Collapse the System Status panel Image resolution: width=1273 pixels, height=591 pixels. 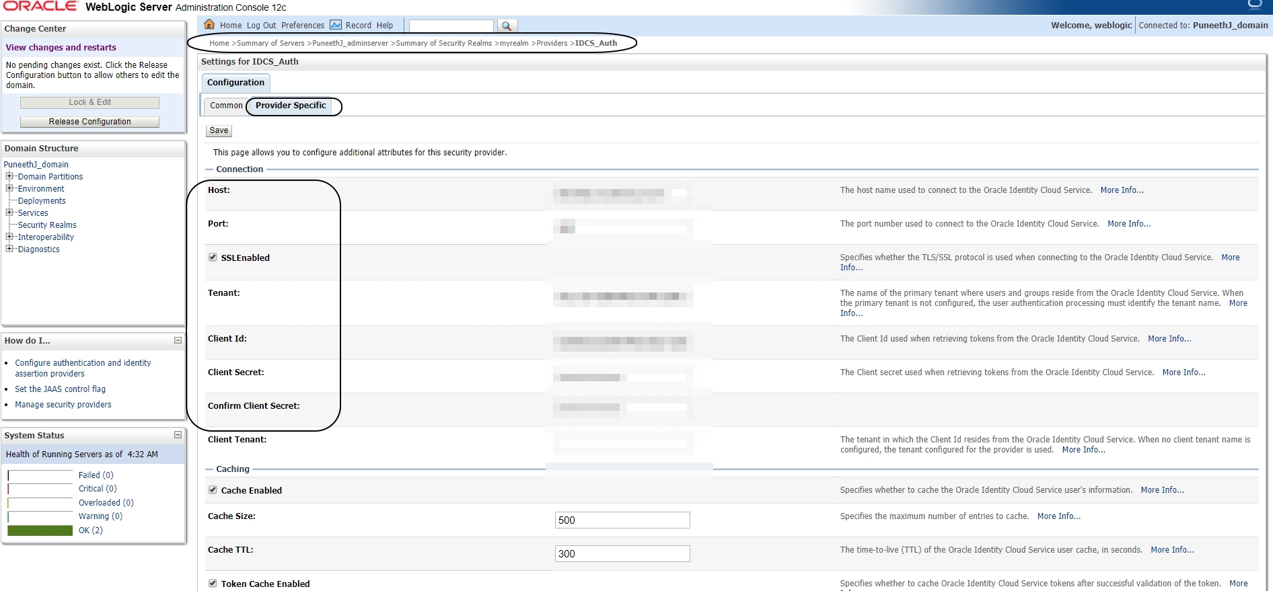click(x=178, y=435)
